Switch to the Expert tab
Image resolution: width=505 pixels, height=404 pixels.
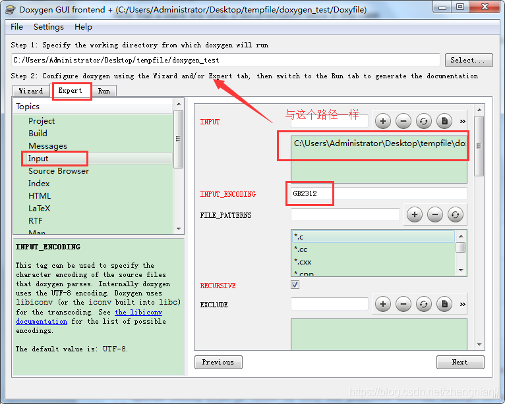click(x=70, y=91)
